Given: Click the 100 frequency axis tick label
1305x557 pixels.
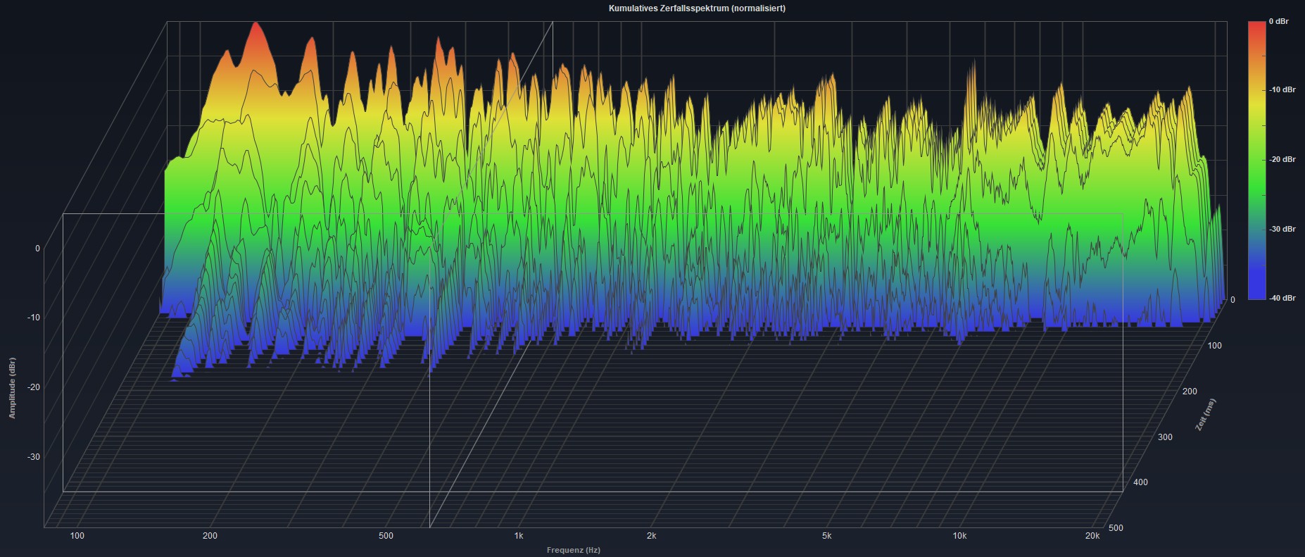Looking at the screenshot, I should pos(77,536).
